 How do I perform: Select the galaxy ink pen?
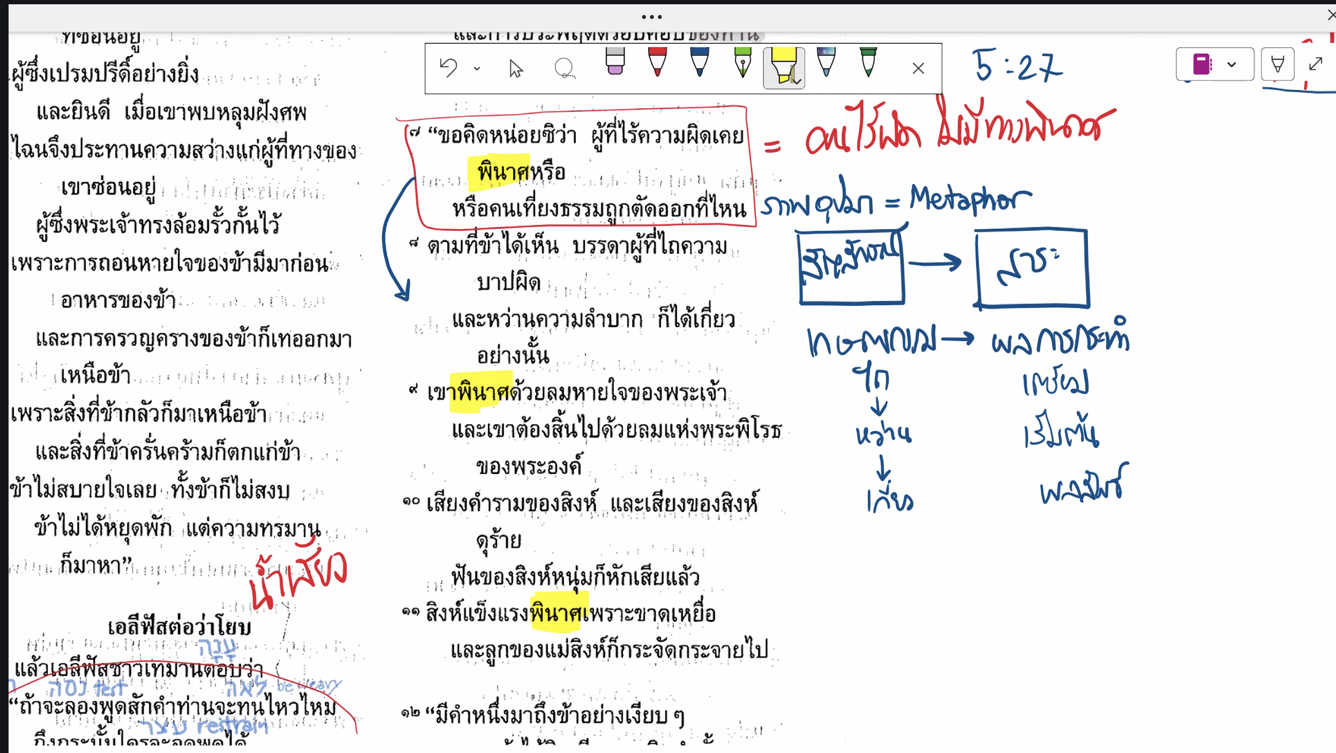826,62
